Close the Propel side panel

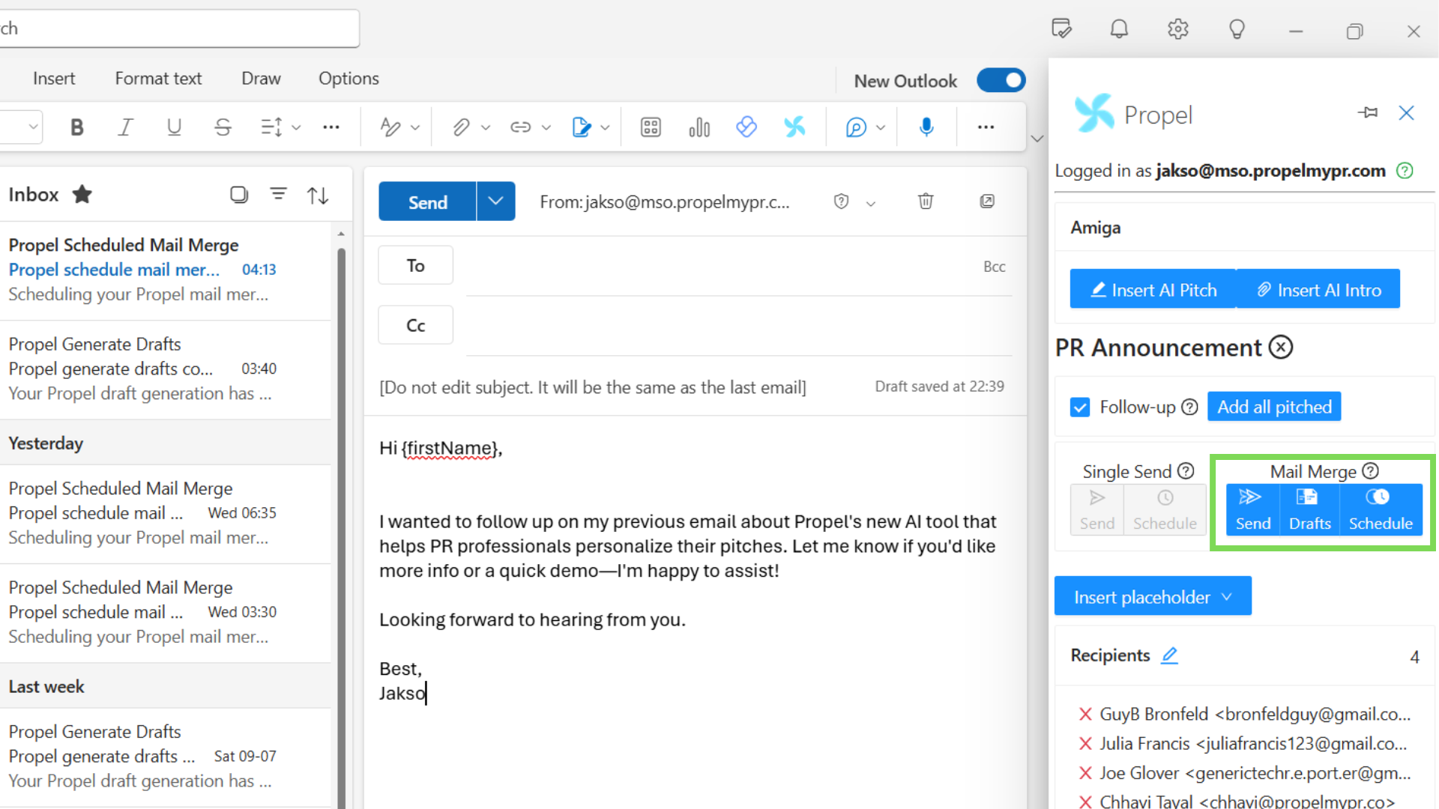[x=1406, y=112]
